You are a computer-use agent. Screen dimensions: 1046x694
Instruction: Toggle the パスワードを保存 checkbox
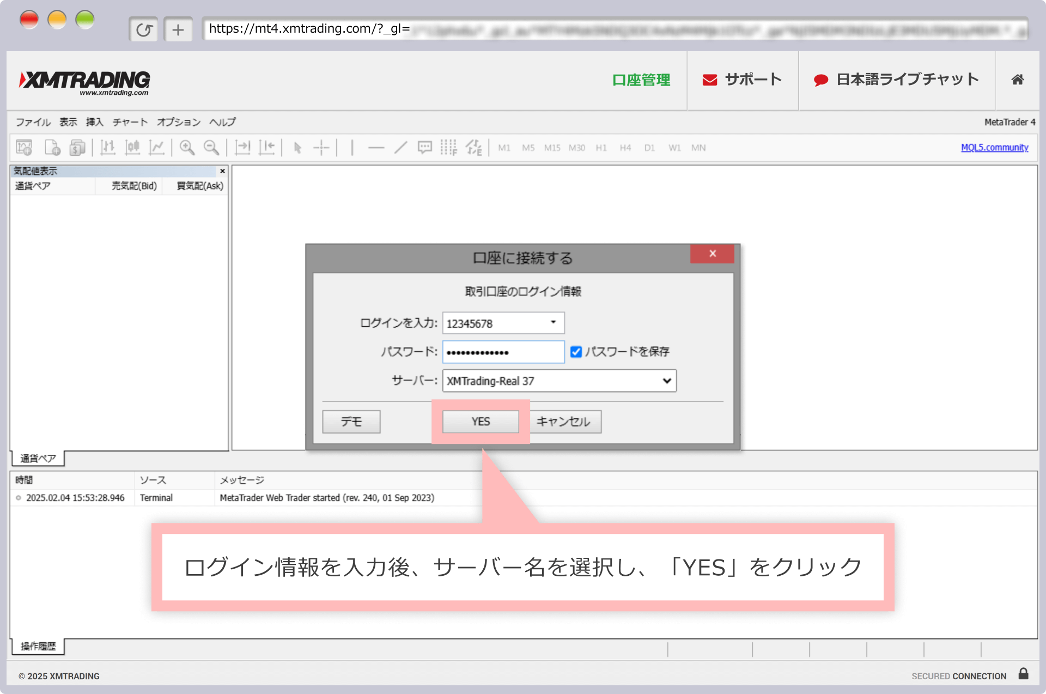point(576,352)
